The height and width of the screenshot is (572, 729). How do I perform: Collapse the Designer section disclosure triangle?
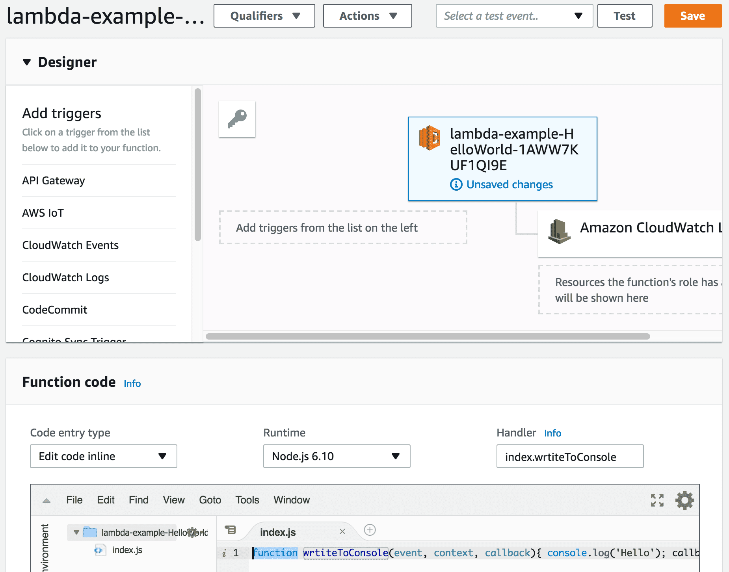click(27, 62)
